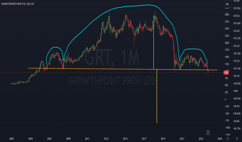Click 148.9M on the right scale
This screenshot has height=142, width=242.
[x=236, y=106]
